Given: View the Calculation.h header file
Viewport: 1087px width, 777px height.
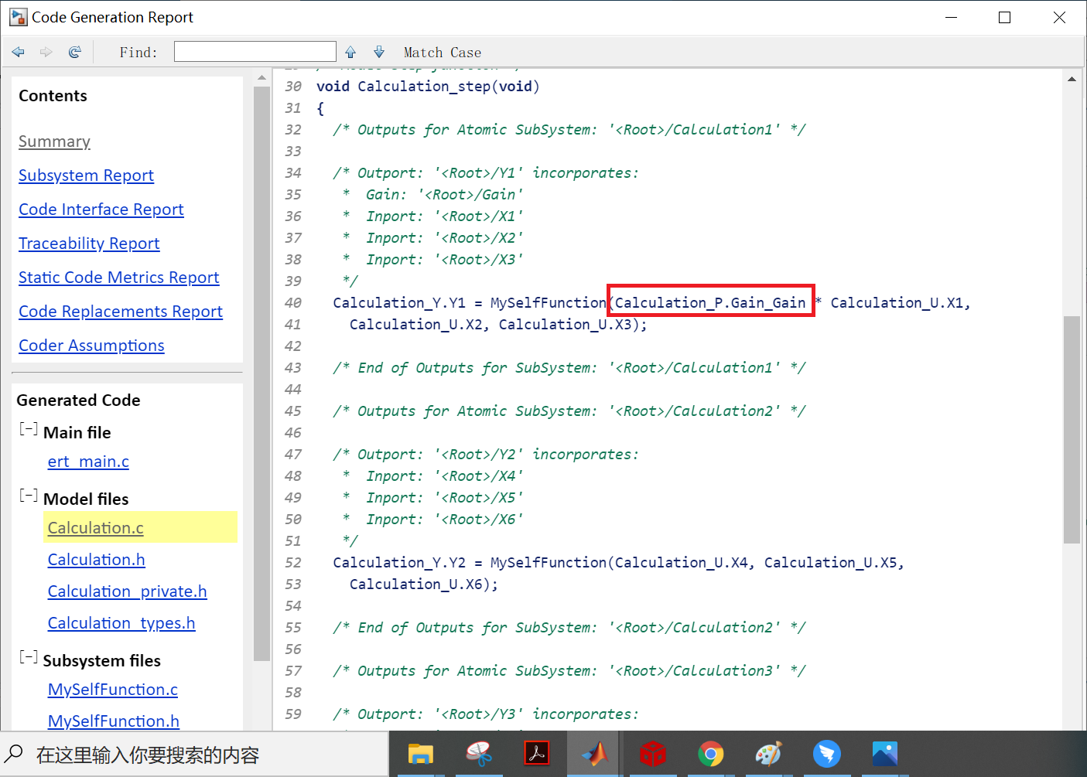Looking at the screenshot, I should tap(97, 560).
